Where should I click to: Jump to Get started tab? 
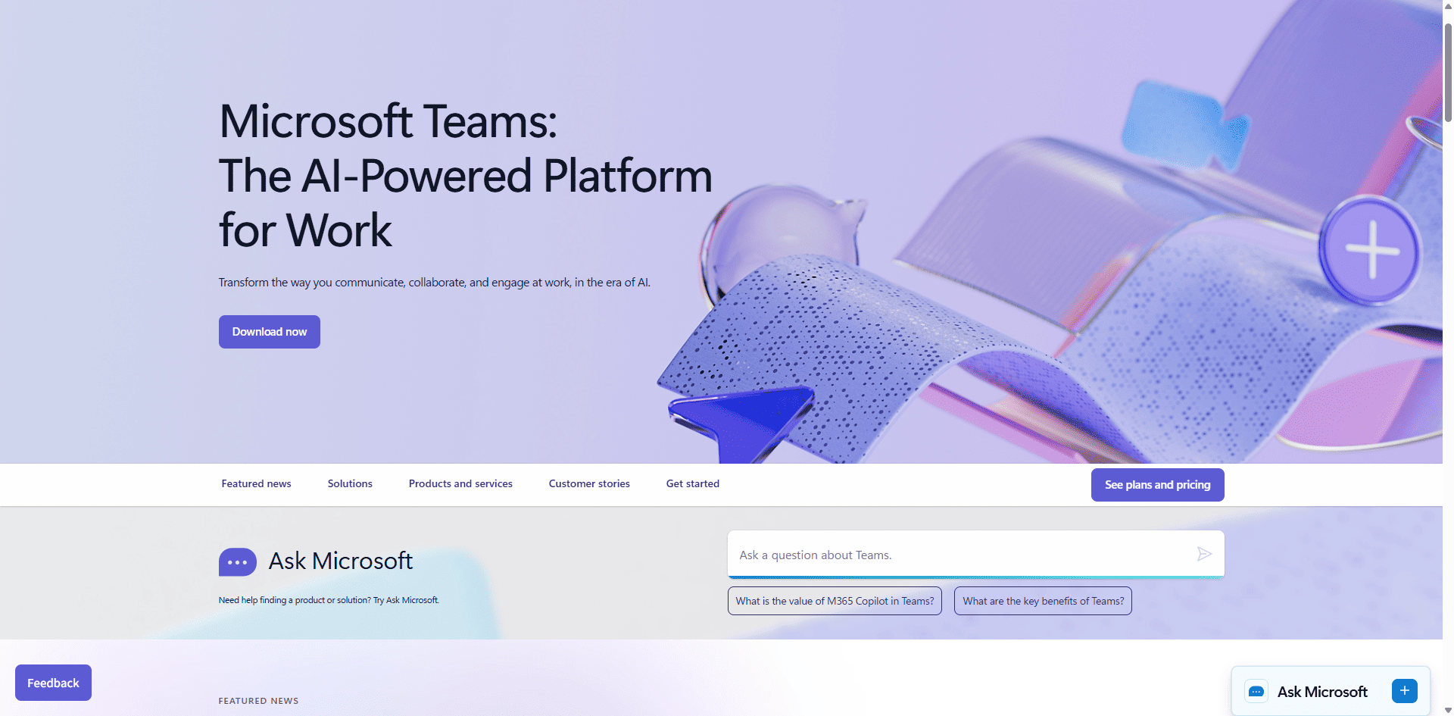[693, 483]
